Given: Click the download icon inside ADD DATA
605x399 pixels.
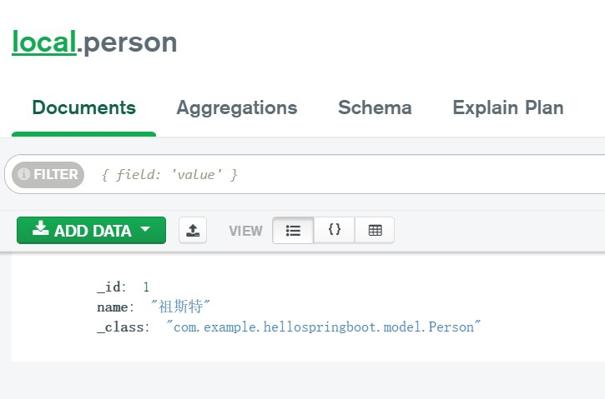Looking at the screenshot, I should click(x=40, y=230).
